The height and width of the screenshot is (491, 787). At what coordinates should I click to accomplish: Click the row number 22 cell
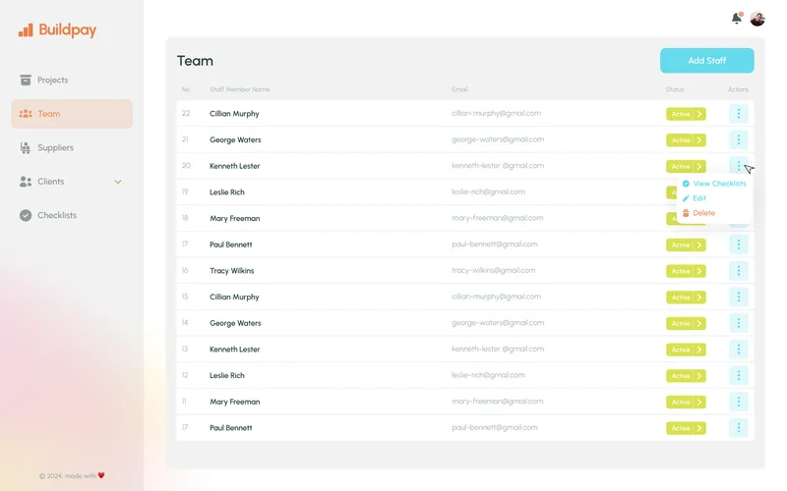186,113
